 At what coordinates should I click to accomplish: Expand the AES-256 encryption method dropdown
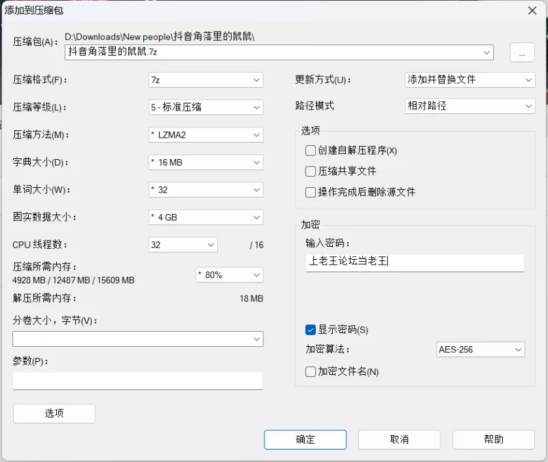pyautogui.click(x=480, y=350)
